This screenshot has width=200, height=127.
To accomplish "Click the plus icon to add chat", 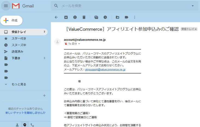I will coord(44,95).
